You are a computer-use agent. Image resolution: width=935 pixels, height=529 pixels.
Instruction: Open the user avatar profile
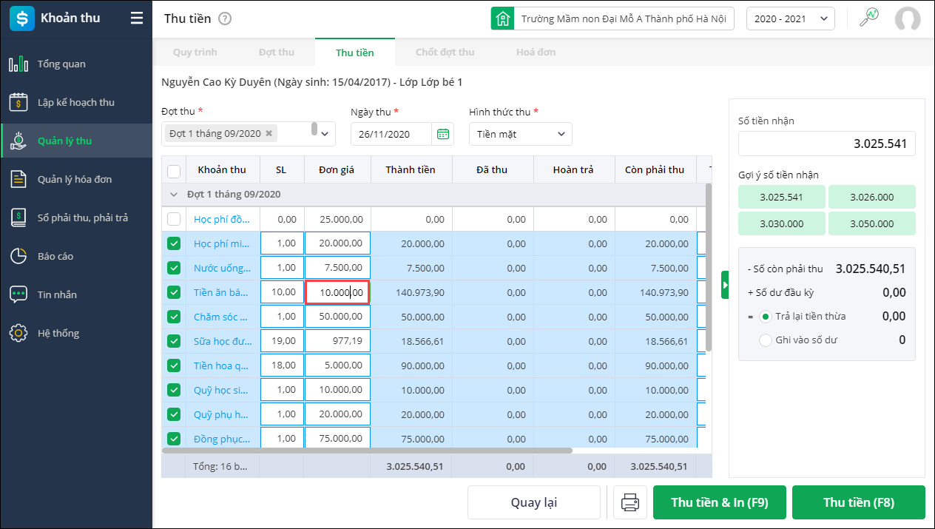pos(908,19)
